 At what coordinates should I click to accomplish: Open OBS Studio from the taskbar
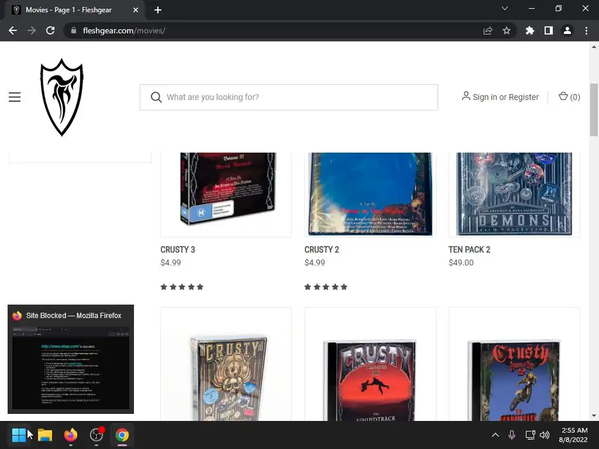(97, 435)
